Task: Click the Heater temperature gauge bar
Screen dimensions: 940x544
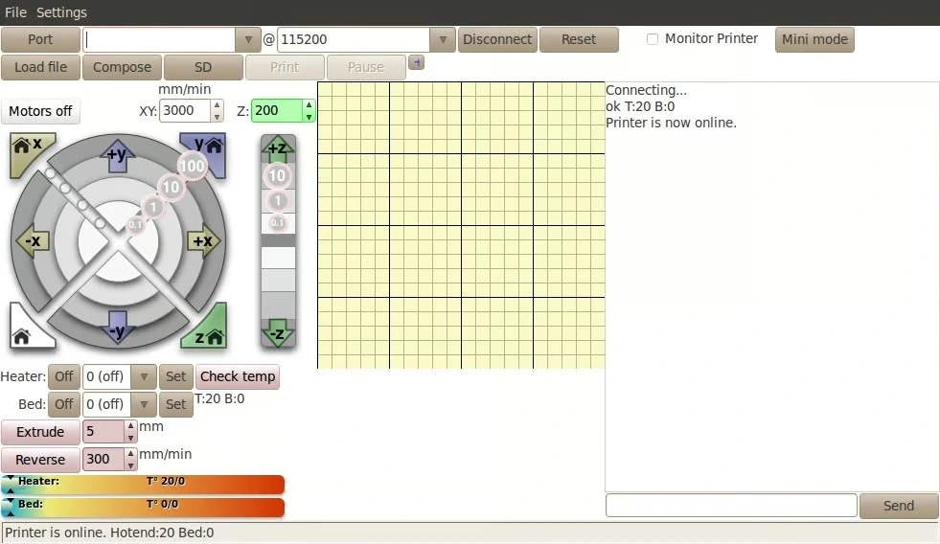Action: pos(144,484)
